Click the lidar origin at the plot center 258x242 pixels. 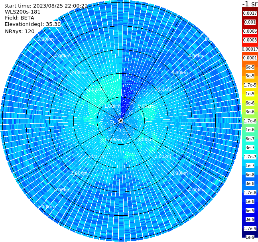[x=121, y=121]
